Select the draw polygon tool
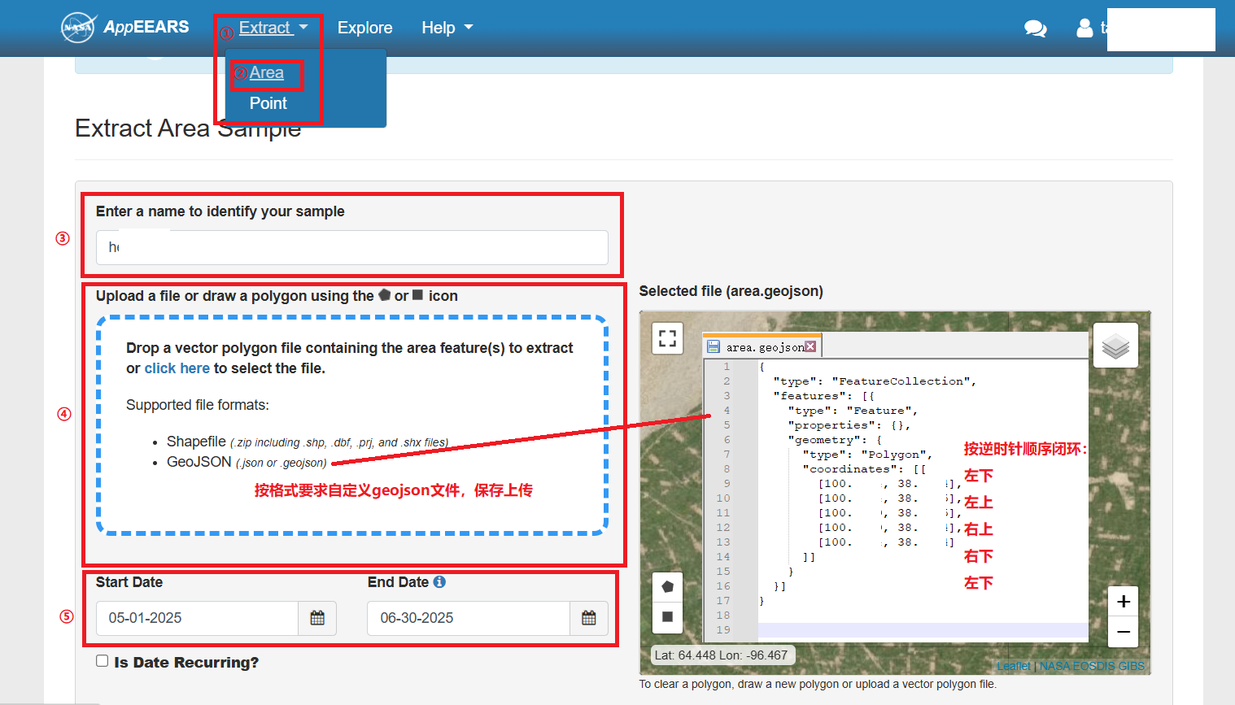 click(668, 587)
